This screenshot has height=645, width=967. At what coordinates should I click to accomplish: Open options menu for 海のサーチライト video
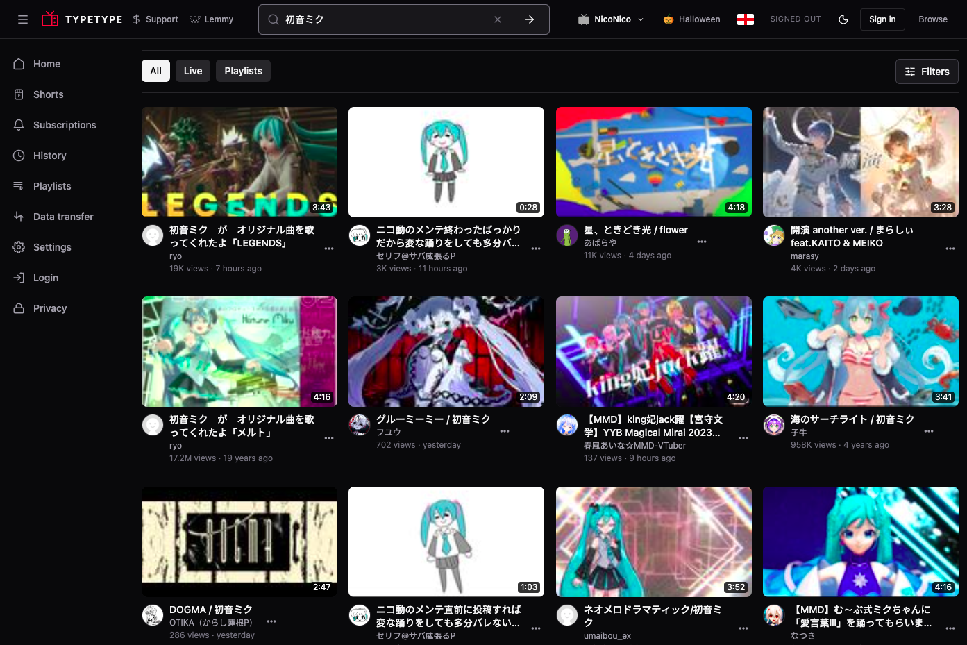[929, 431]
